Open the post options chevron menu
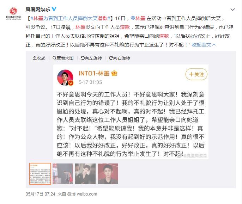The width and height of the screenshot is (242, 204). 232,10
